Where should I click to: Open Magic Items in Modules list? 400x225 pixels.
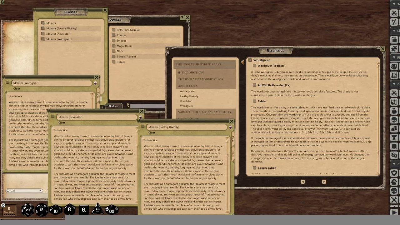coord(124,46)
